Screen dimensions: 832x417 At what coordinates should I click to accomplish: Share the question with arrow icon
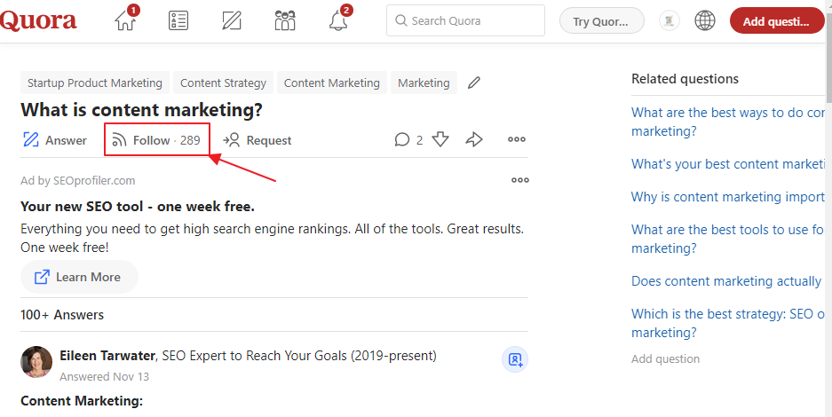click(x=474, y=139)
